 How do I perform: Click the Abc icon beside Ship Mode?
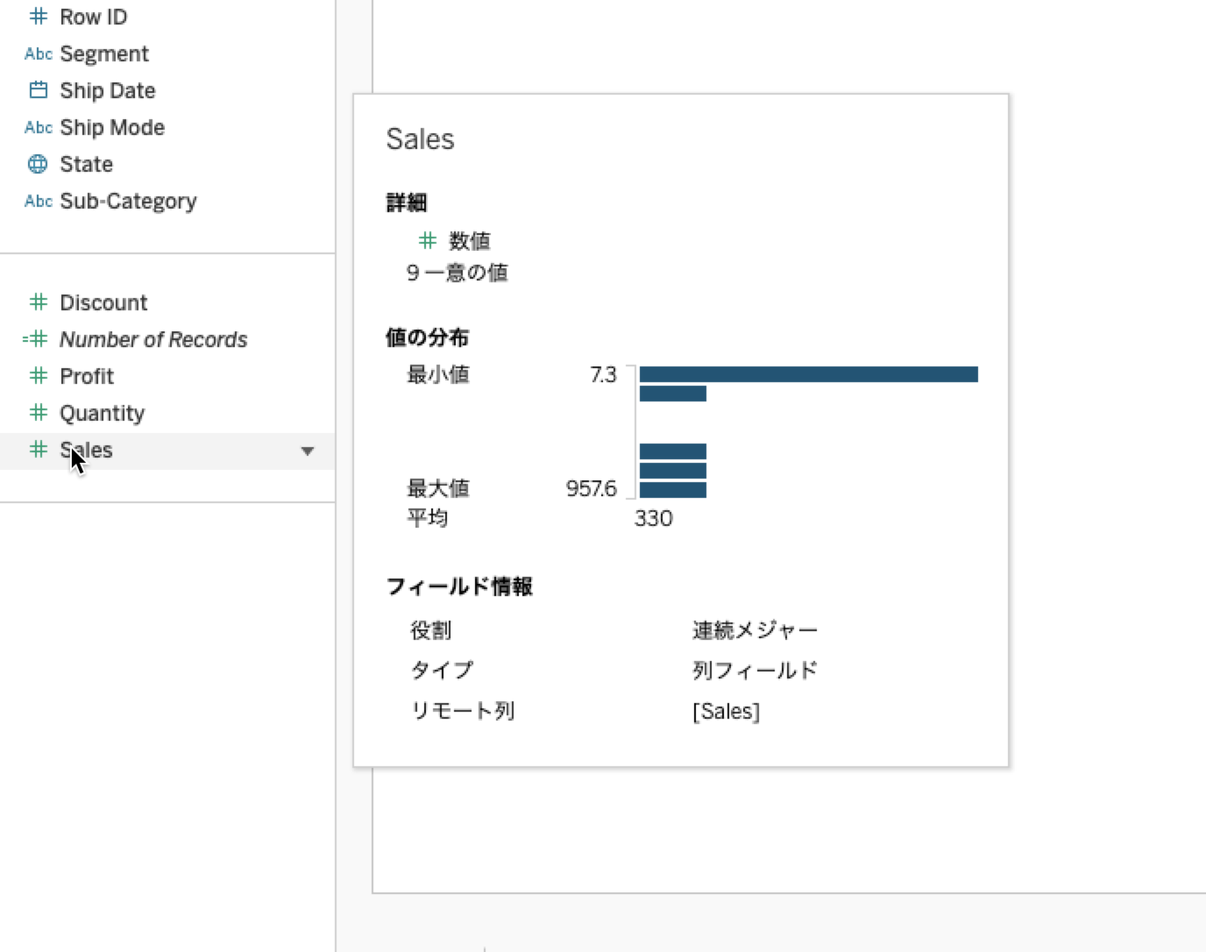(38, 127)
